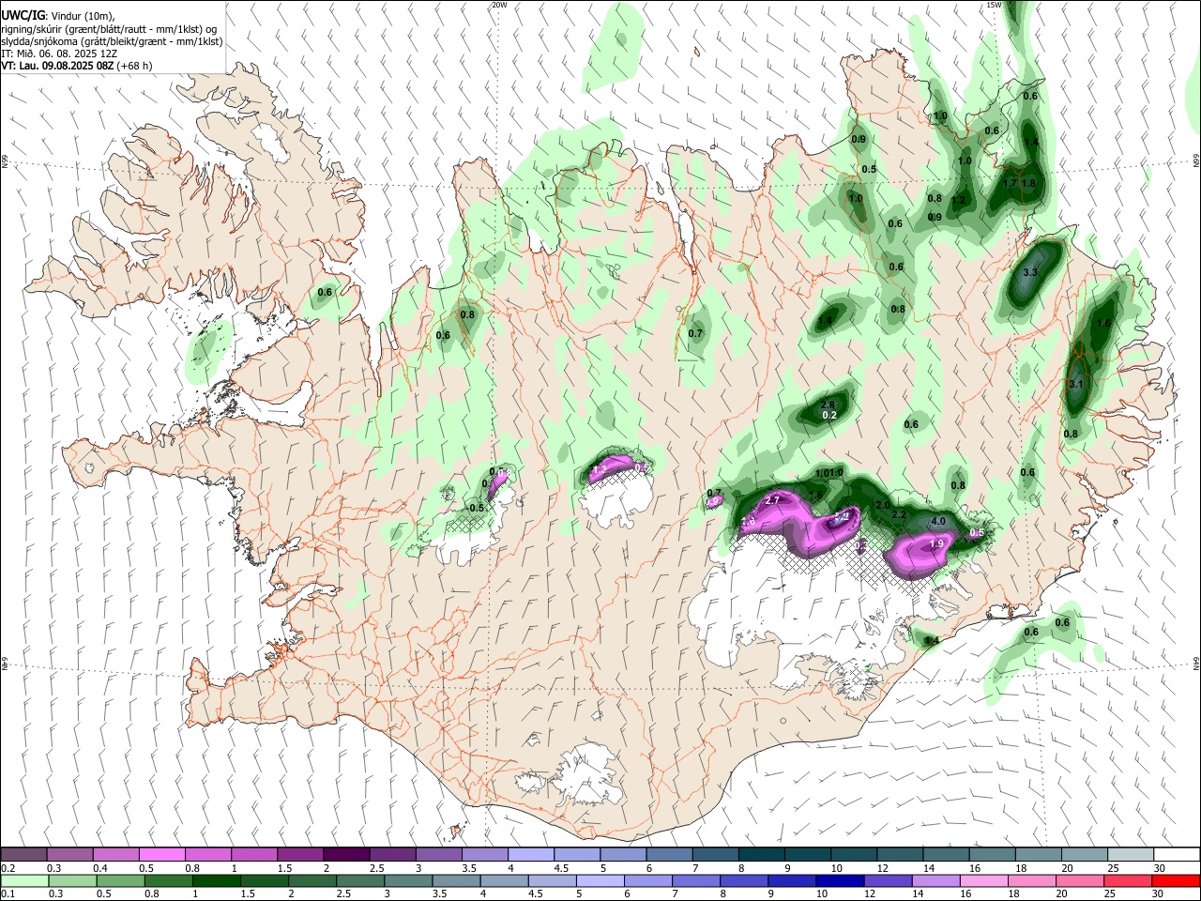Click the '2.8' precipitation value on the map
Screen dimensions: 1201x901
(828, 405)
